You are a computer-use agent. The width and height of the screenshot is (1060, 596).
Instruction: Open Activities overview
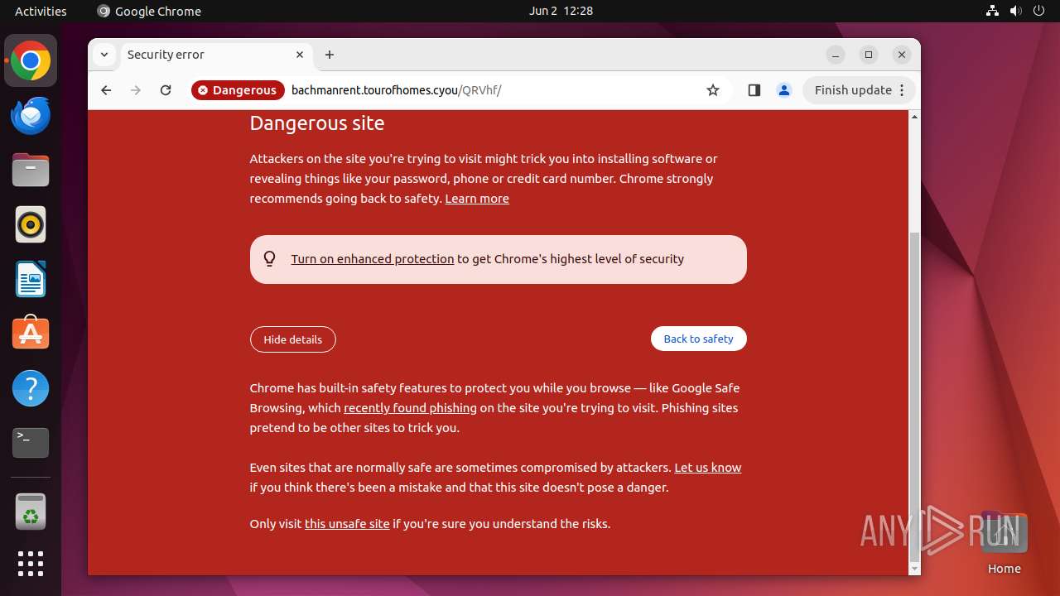tap(41, 11)
